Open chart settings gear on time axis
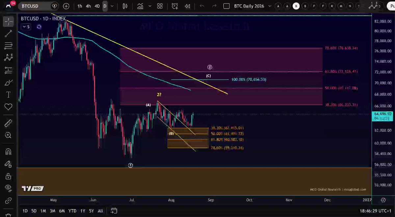Image resolution: width=395 pixels, height=217 pixels. click(383, 200)
